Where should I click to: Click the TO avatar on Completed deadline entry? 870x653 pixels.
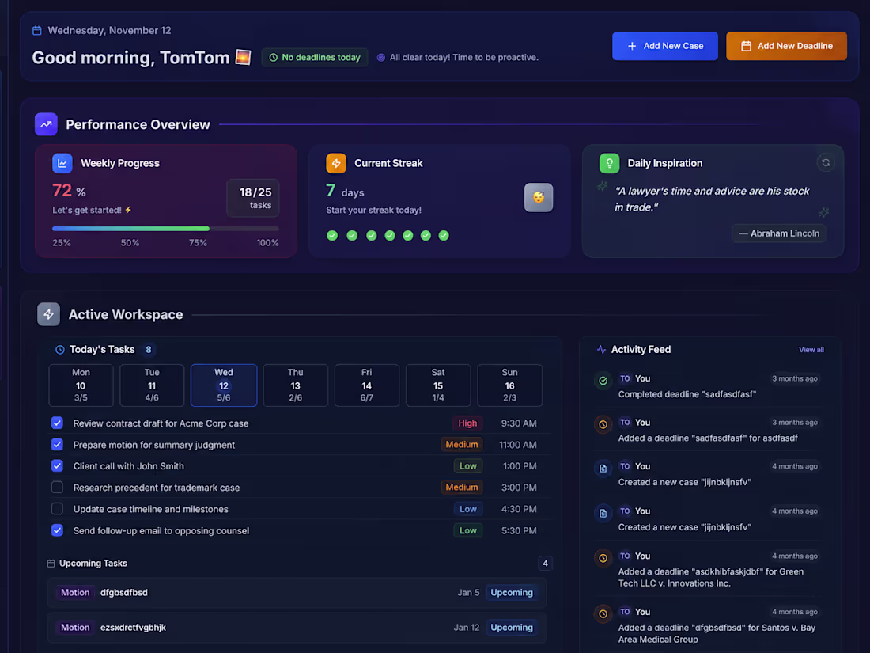pyautogui.click(x=625, y=378)
